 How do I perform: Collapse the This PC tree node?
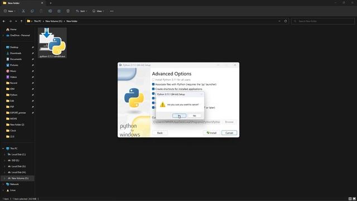click(3, 149)
